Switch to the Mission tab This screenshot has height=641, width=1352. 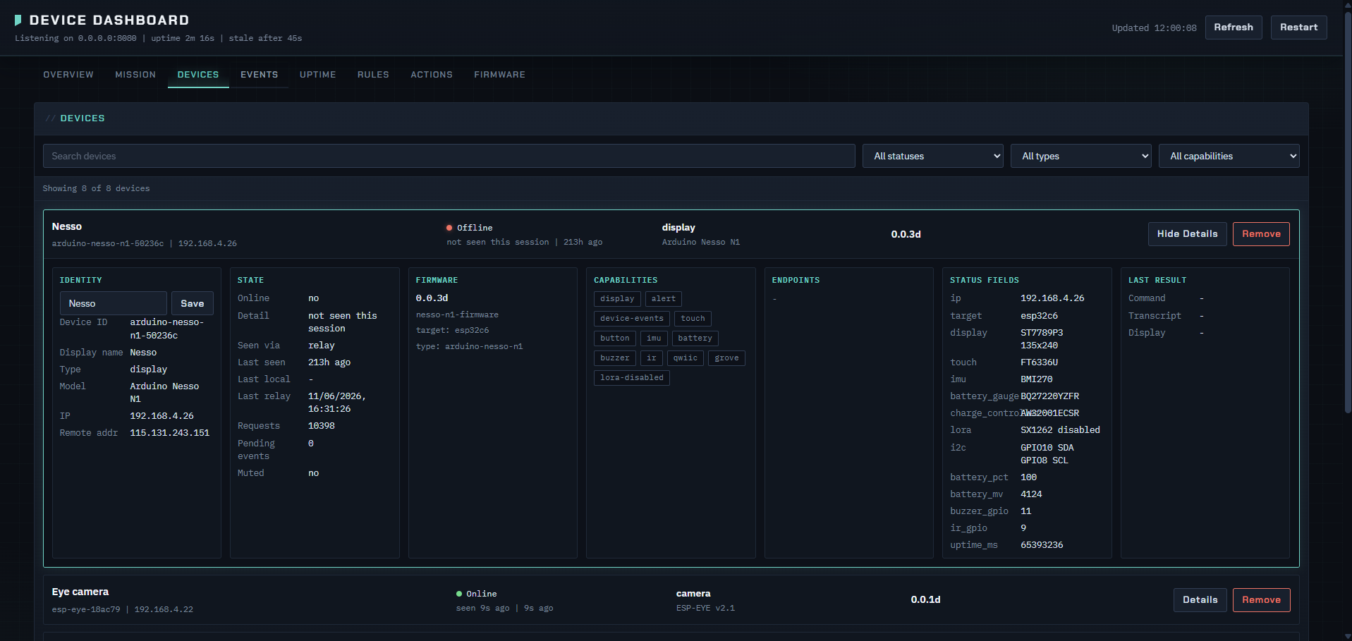pyautogui.click(x=135, y=75)
